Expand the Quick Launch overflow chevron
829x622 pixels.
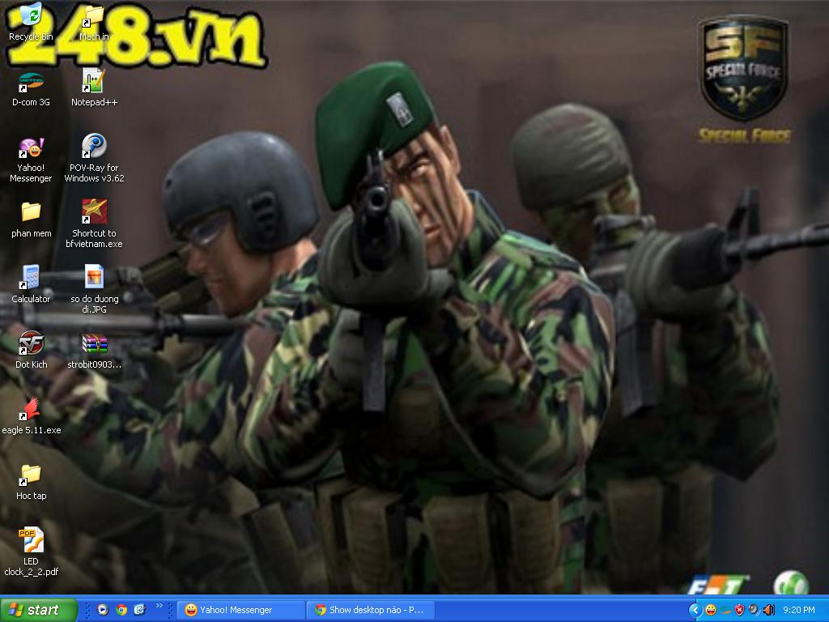click(x=159, y=606)
